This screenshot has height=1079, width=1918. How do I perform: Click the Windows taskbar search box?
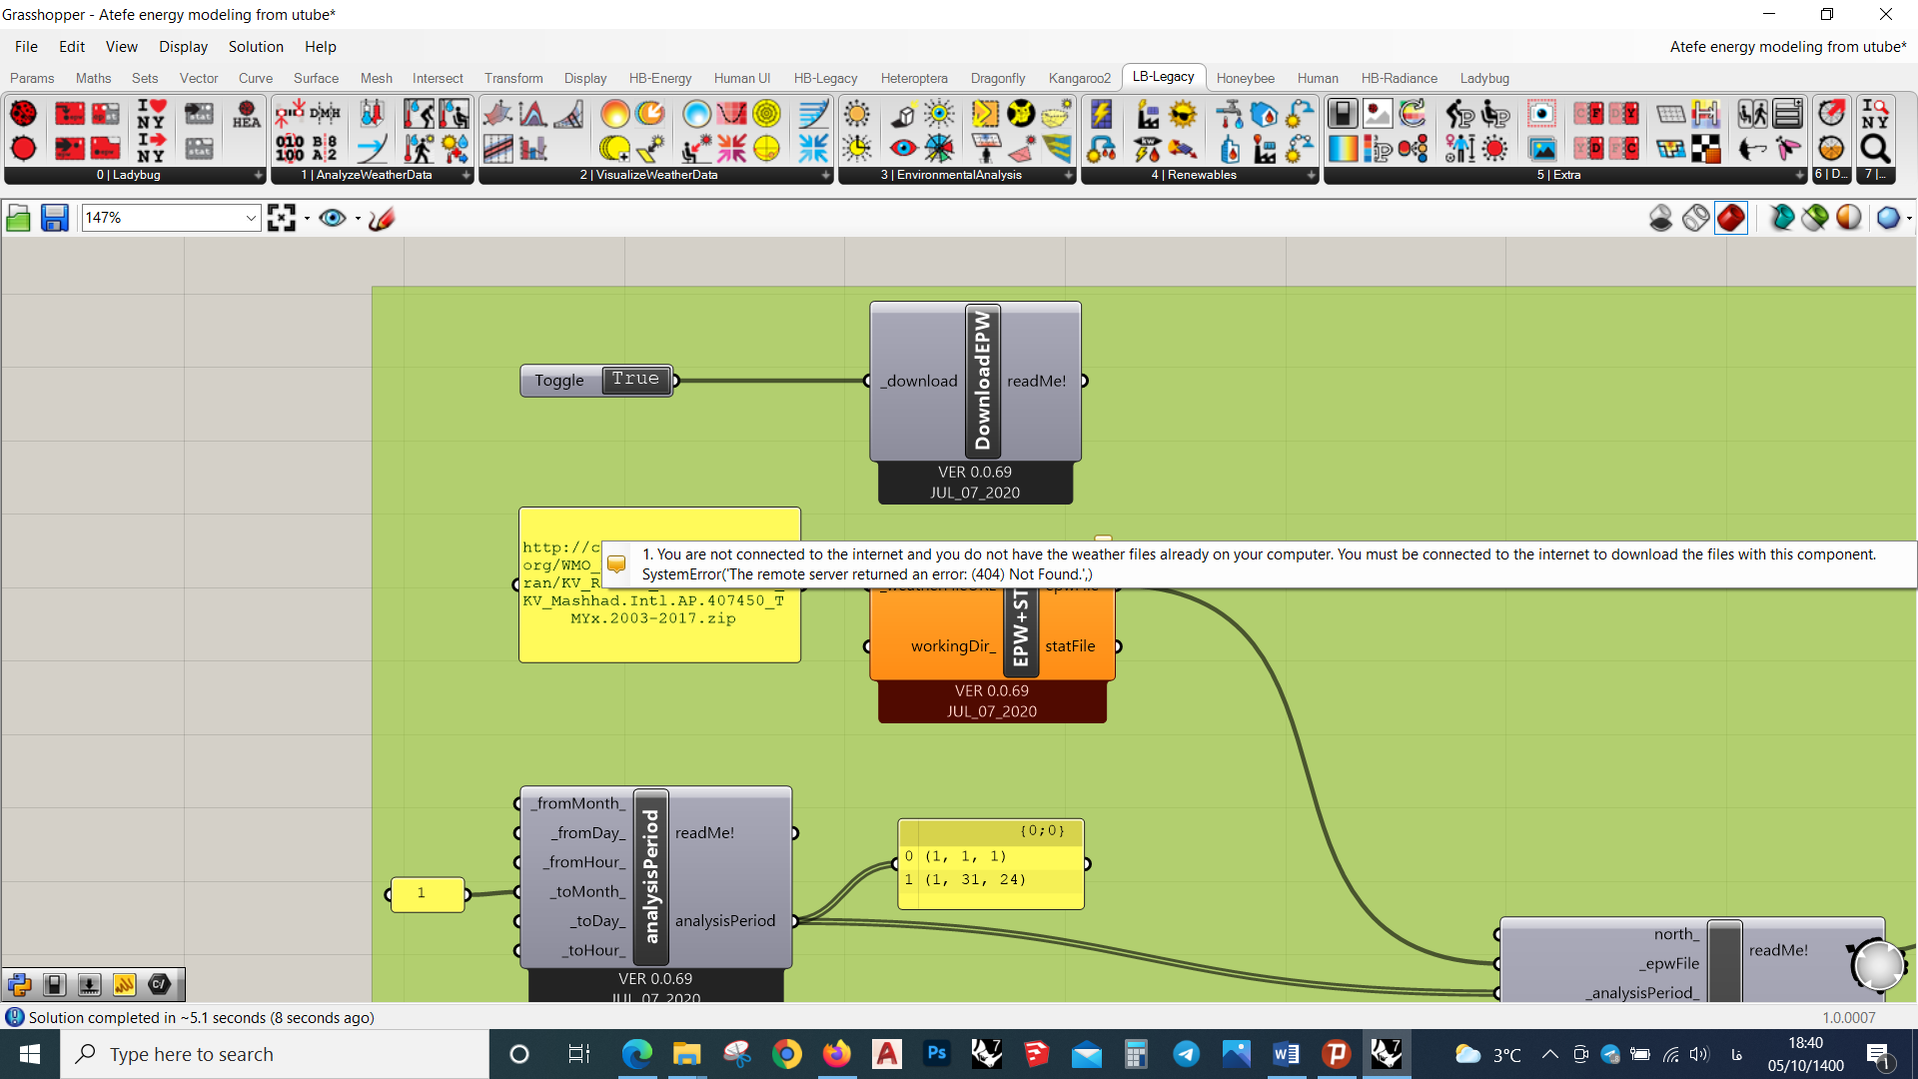(x=275, y=1054)
